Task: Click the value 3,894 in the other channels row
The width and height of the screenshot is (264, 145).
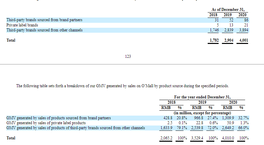Action: [x=243, y=30]
